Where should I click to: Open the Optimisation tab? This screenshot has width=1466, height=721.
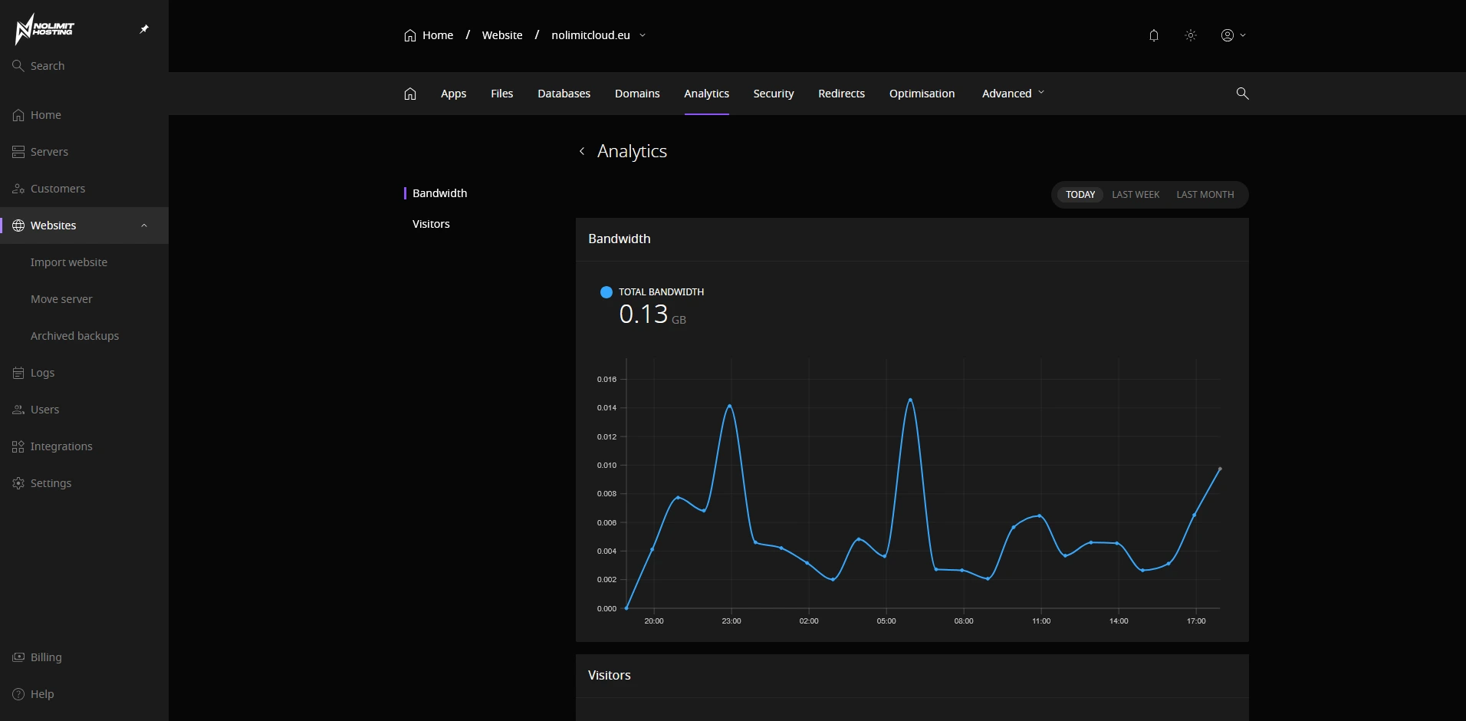tap(922, 94)
